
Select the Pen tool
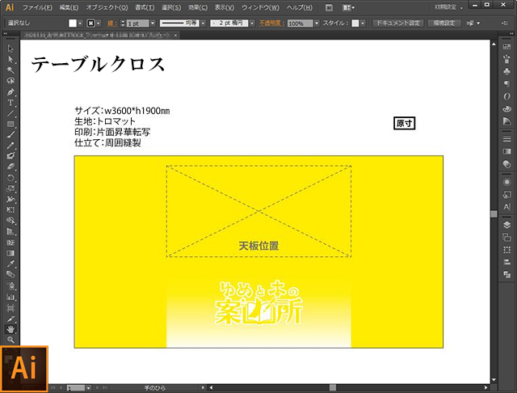click(11, 91)
